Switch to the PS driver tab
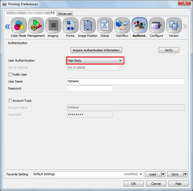The width and height of the screenshot is (193, 191). [31, 13]
